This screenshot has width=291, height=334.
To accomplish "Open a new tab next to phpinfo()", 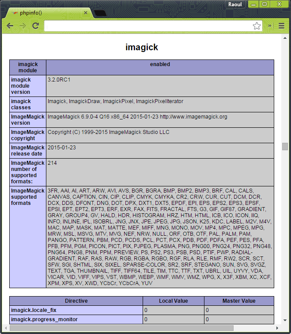I will click(x=100, y=13).
